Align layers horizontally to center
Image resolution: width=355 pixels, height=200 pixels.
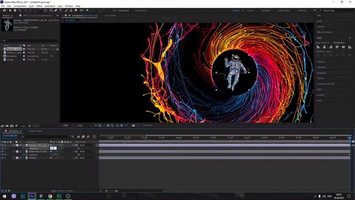[x=324, y=47]
